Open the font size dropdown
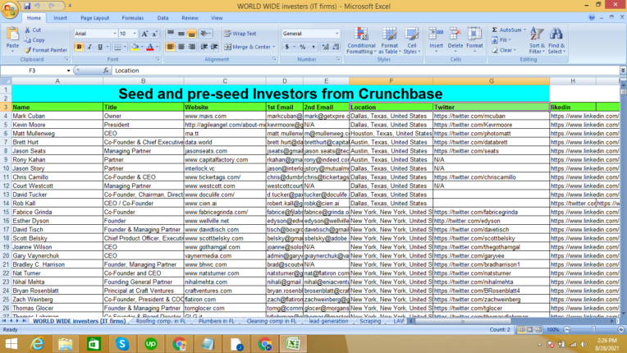627x353 pixels. tap(135, 34)
